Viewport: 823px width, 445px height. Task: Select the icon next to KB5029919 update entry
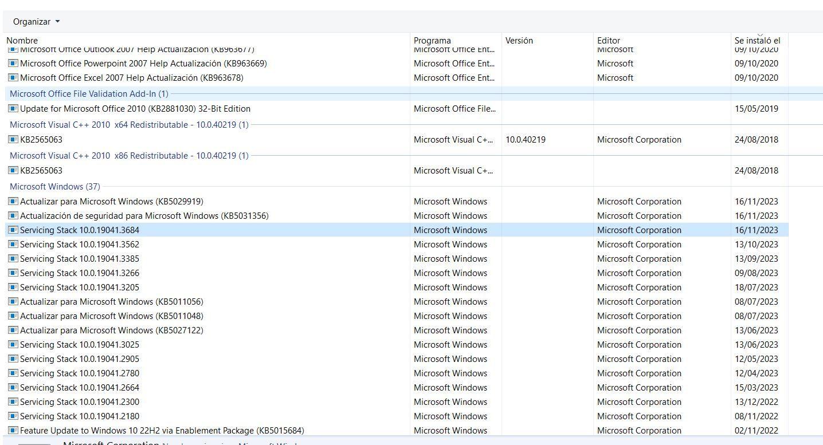[13, 201]
